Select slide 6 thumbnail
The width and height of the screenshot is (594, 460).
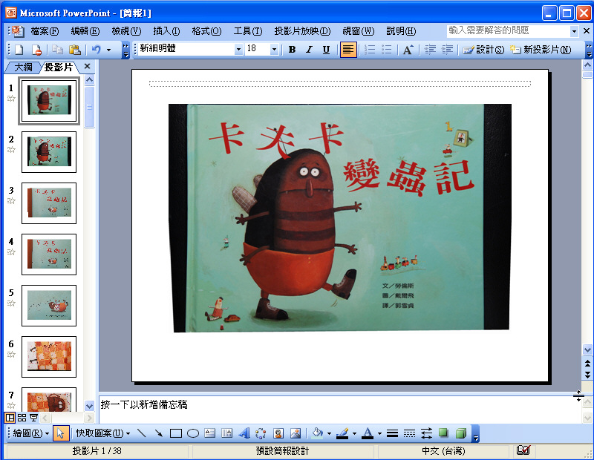(49, 357)
